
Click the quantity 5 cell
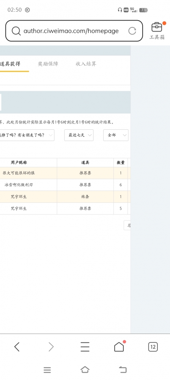point(121,208)
